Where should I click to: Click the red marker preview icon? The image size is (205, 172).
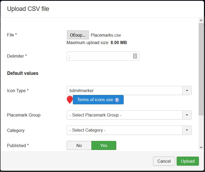[70, 100]
